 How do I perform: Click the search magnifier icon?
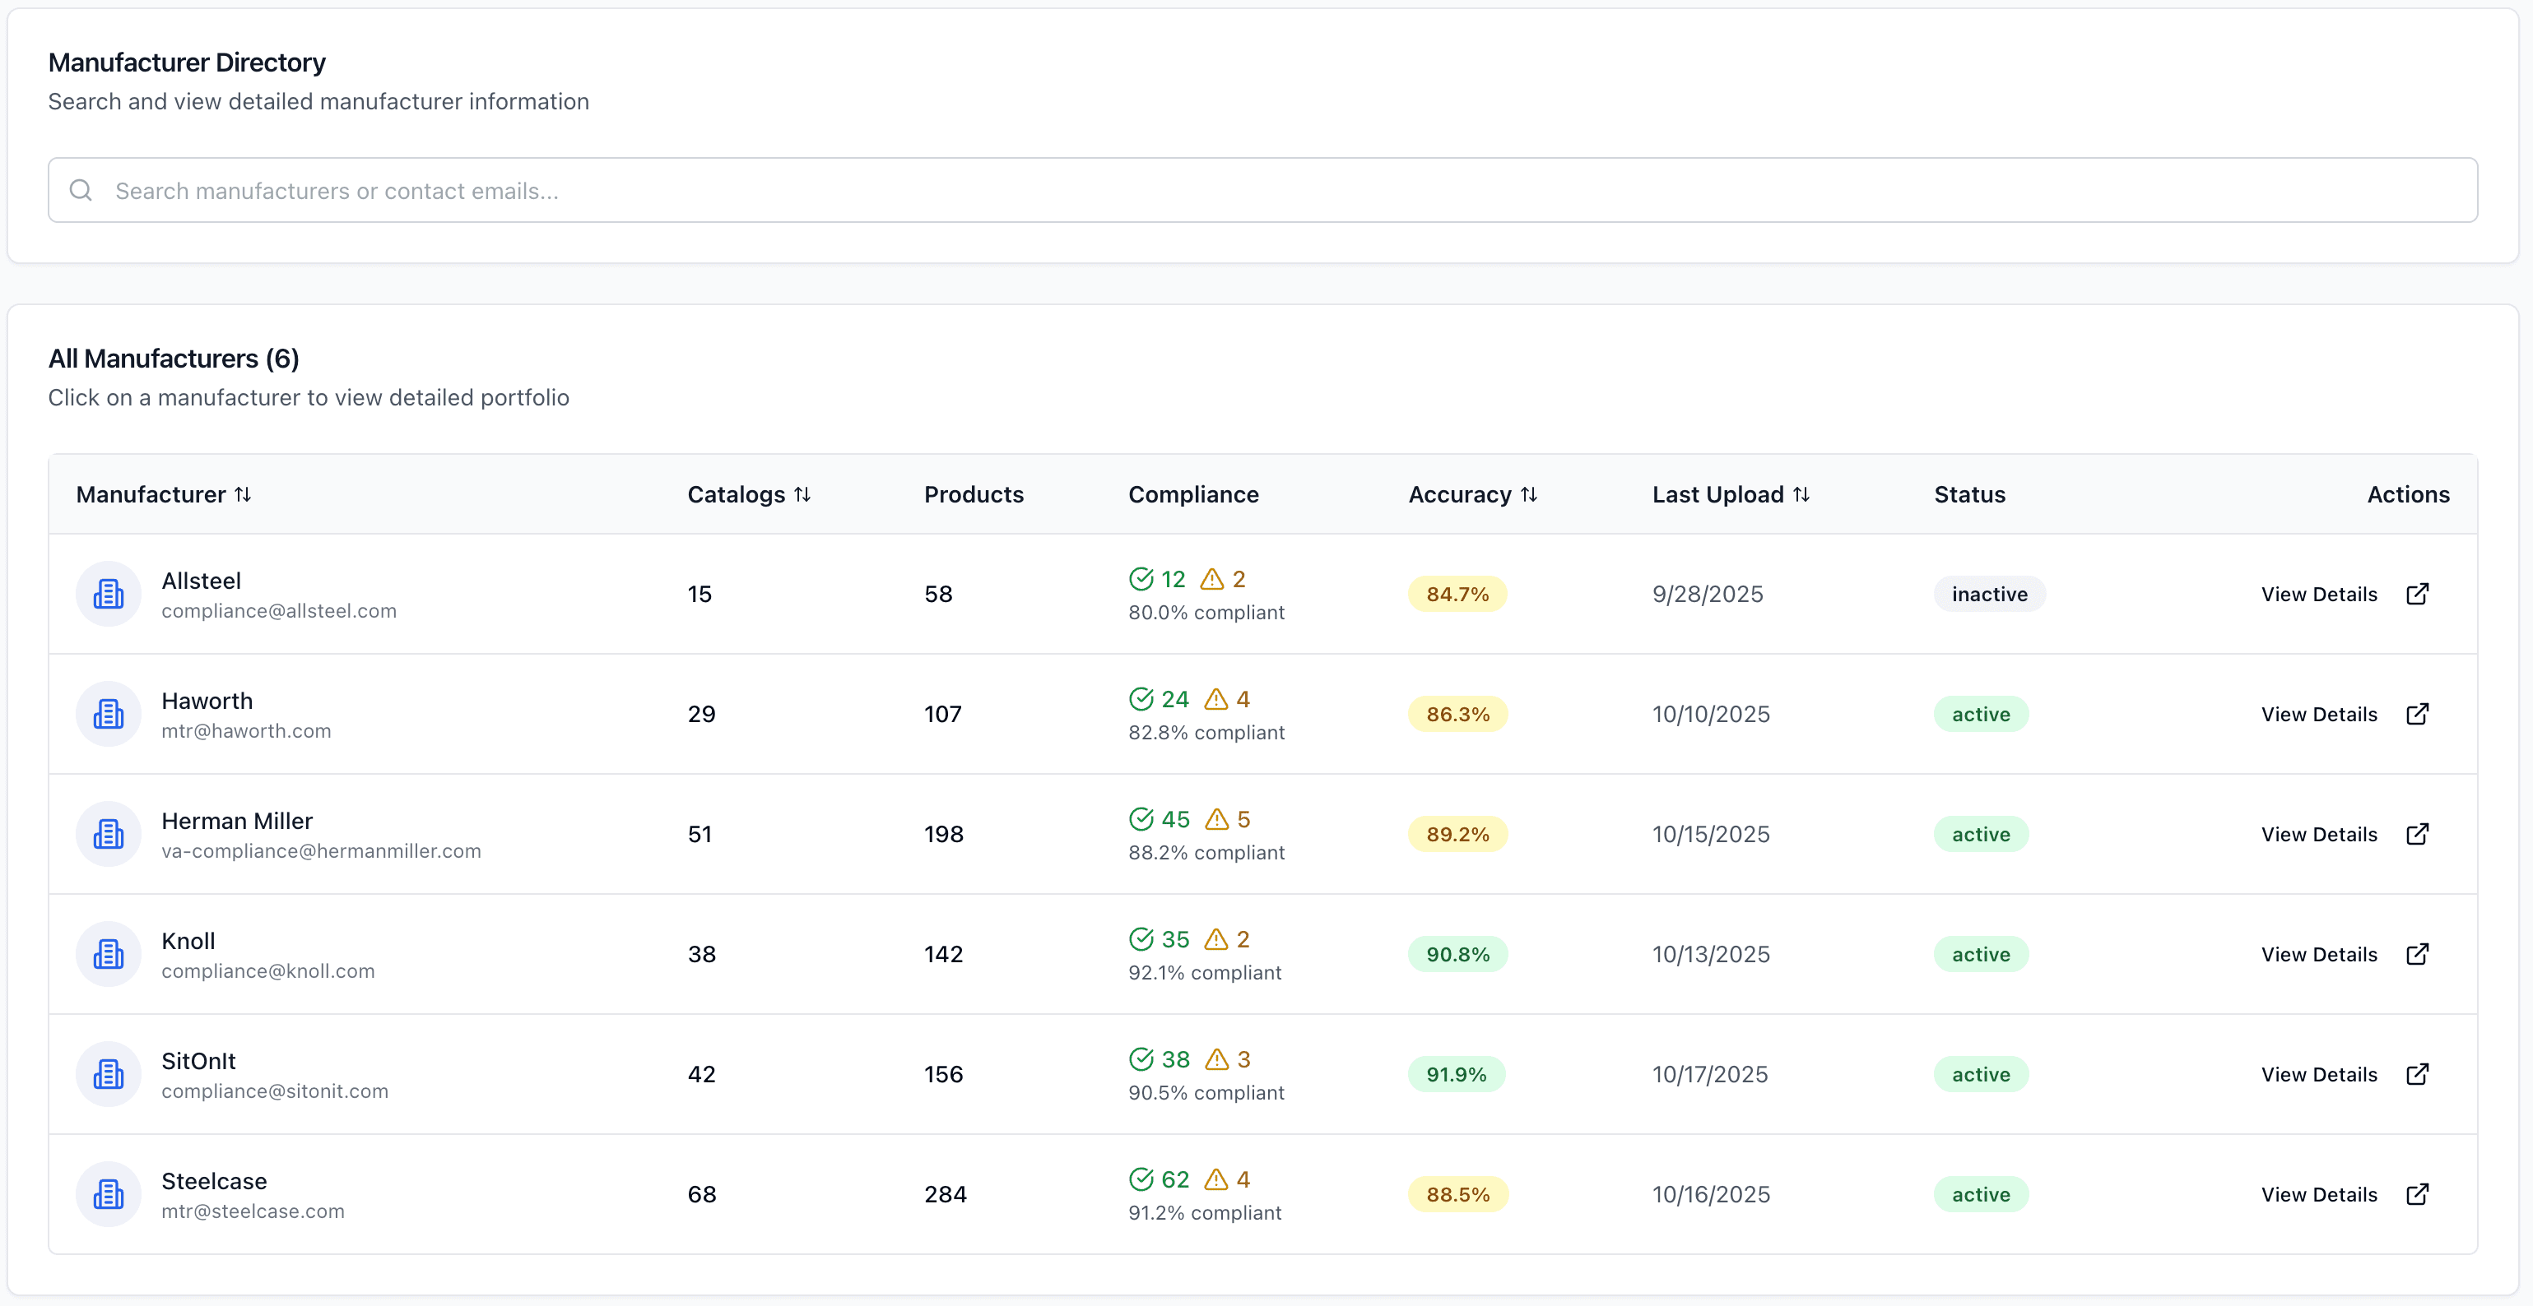[81, 191]
